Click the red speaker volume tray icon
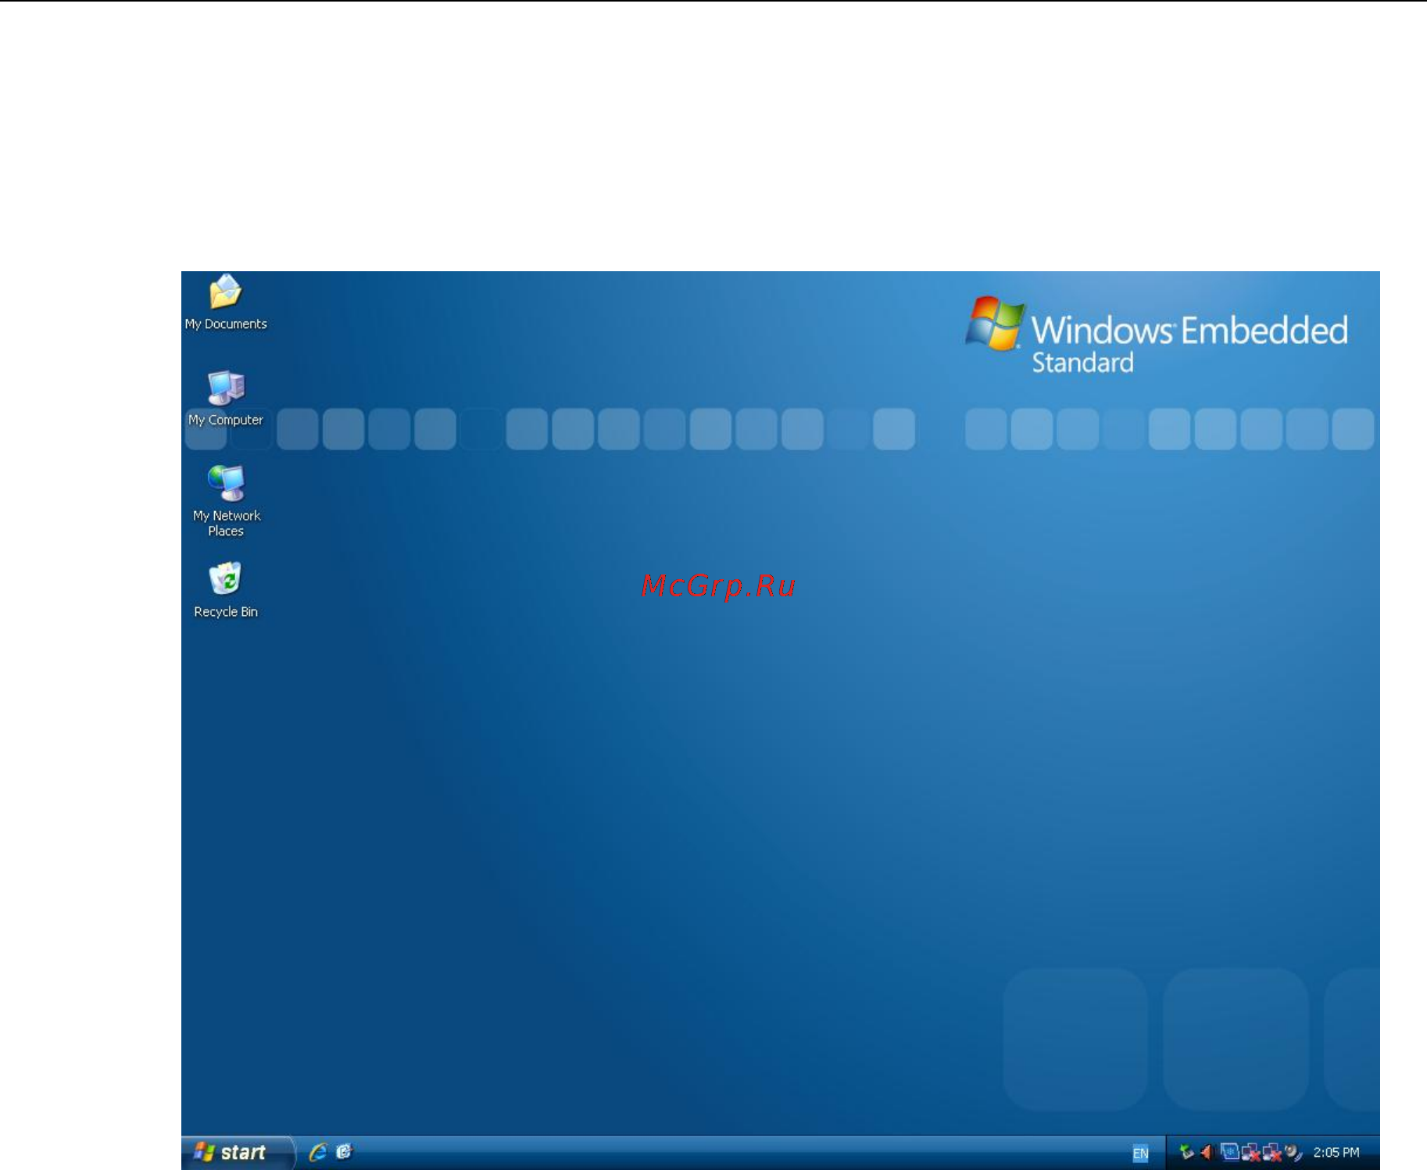 (1207, 1152)
